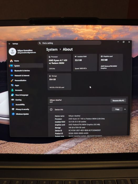Open the Processor info card
This screenshot has height=184, width=138.
(x=59, y=63)
